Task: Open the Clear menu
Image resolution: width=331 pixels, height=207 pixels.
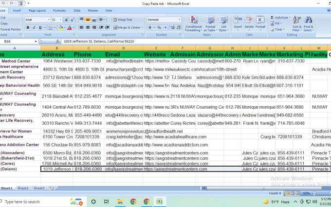Action: 278,29
